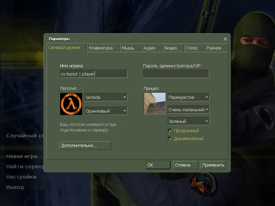This screenshot has height=206, width=275.
Task: Click the crosshair preview image
Action: (155, 103)
